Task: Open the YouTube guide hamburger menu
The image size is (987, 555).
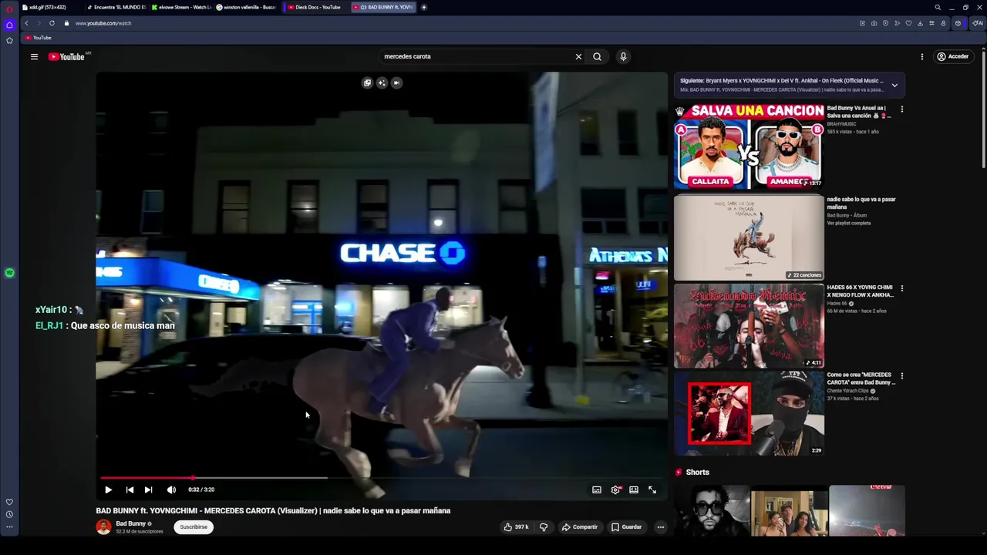Action: [34, 56]
